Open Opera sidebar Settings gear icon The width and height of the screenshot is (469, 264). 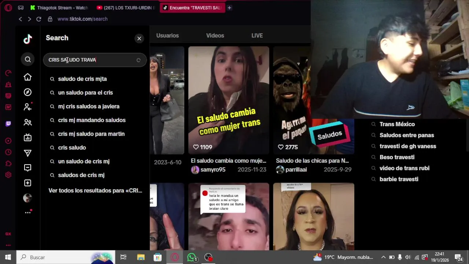click(8, 175)
